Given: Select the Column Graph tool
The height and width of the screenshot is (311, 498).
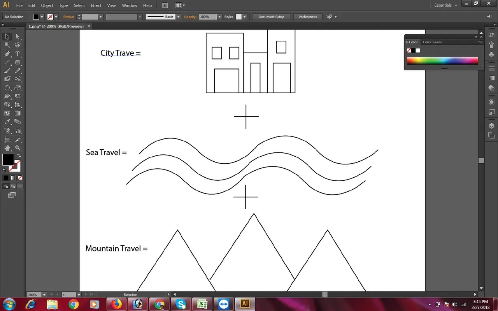Looking at the screenshot, I should click(x=18, y=131).
